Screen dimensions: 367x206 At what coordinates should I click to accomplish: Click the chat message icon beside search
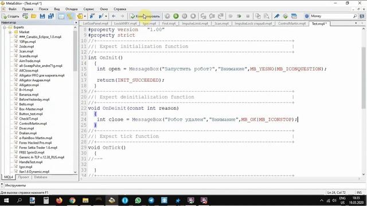pyautogui.click(x=362, y=16)
